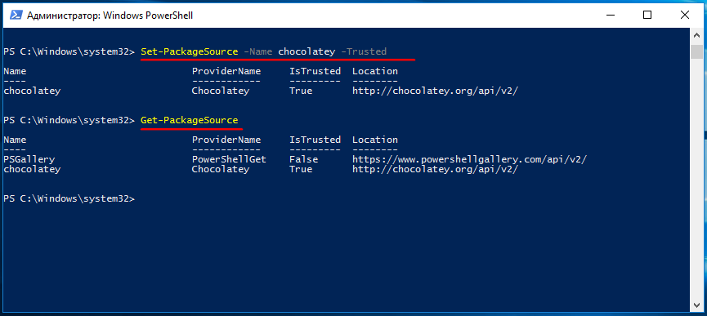Click the powershellgallery.com URL

pos(469,159)
